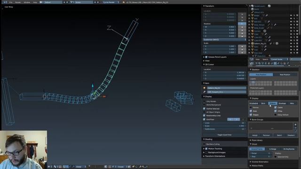Open the Current Scene outliner display dropdown

tap(279, 59)
